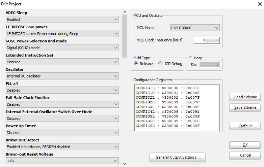This screenshot has height=167, width=264.
Task: Click the CONFIG5L register line
Action: pos(167,116)
